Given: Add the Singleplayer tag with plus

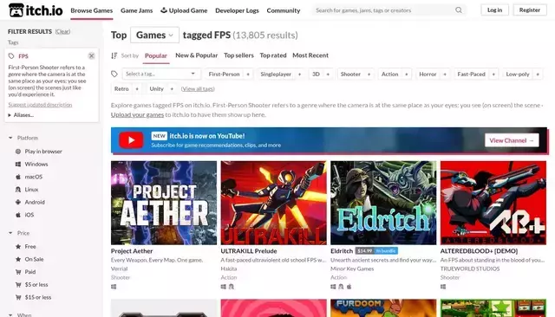Looking at the screenshot, I should pyautogui.click(x=299, y=74).
